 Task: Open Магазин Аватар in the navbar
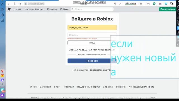click(x=34, y=9)
